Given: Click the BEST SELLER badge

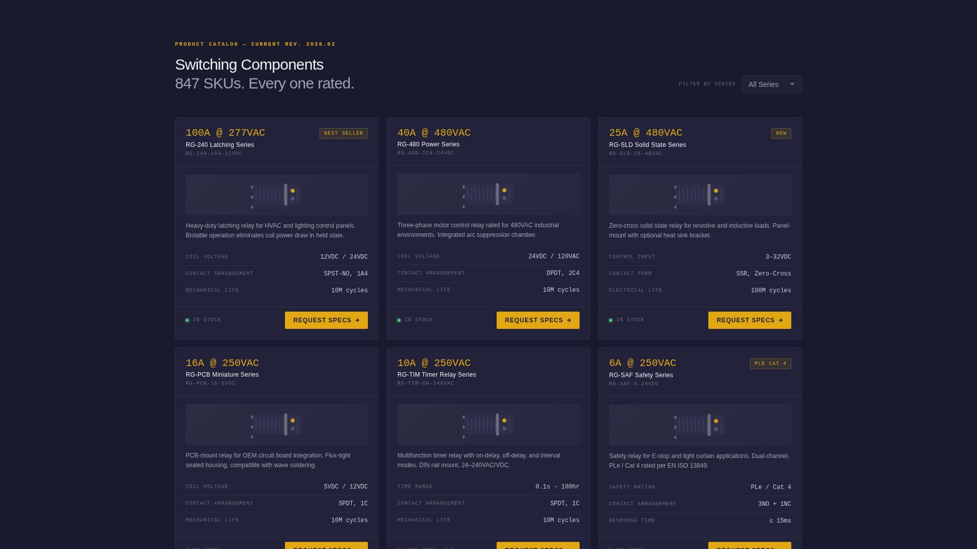Looking at the screenshot, I should coord(343,133).
